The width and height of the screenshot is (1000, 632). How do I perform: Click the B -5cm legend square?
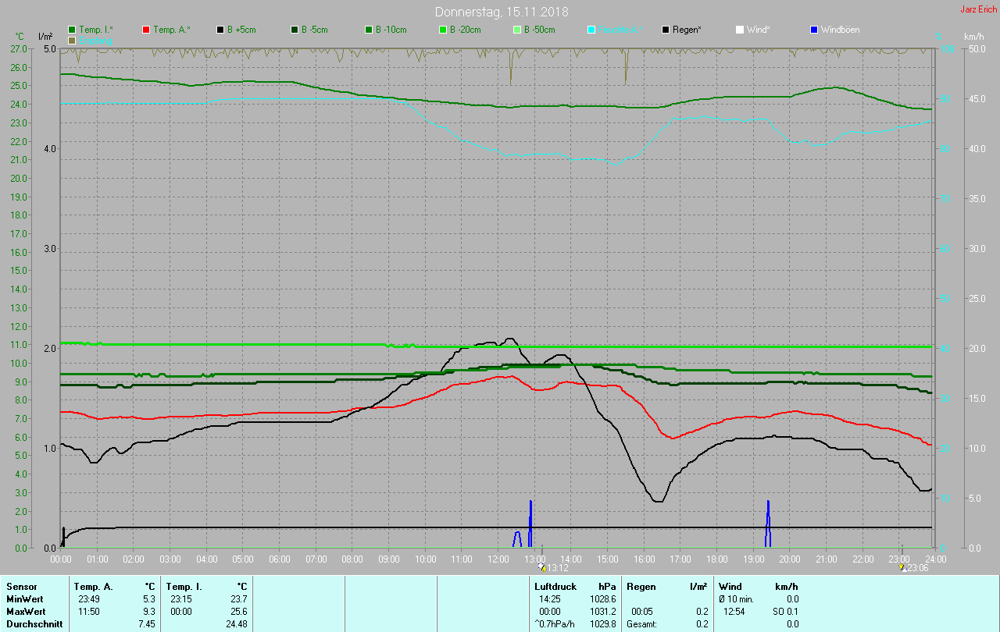tap(295, 30)
